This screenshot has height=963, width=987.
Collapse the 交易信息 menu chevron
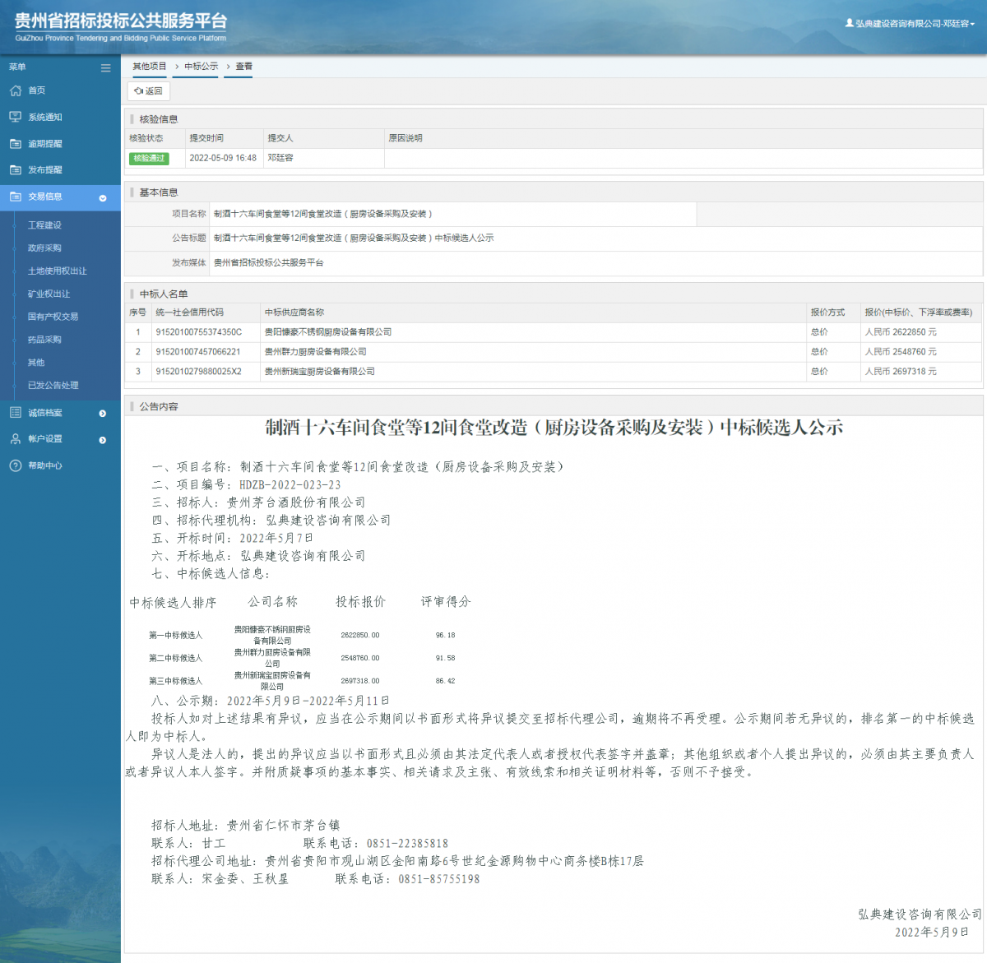pos(103,197)
